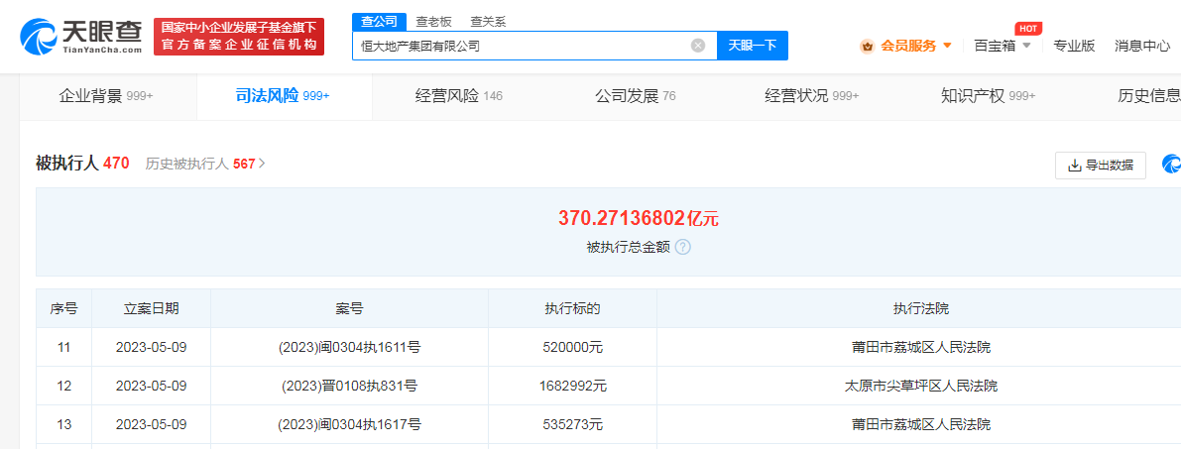Run the search with 天眼一下 button

tap(753, 46)
